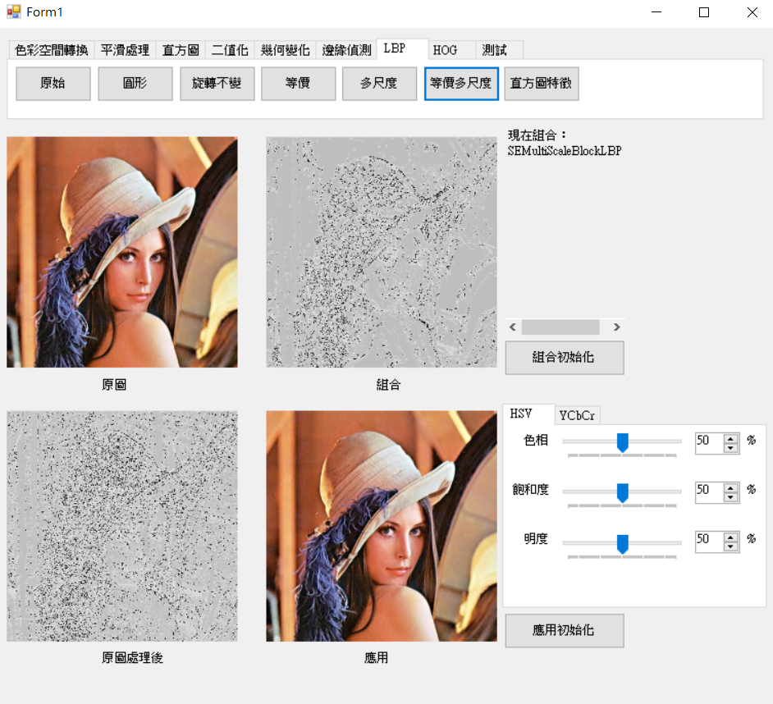Switch to the 平滑處理 tab

(125, 50)
